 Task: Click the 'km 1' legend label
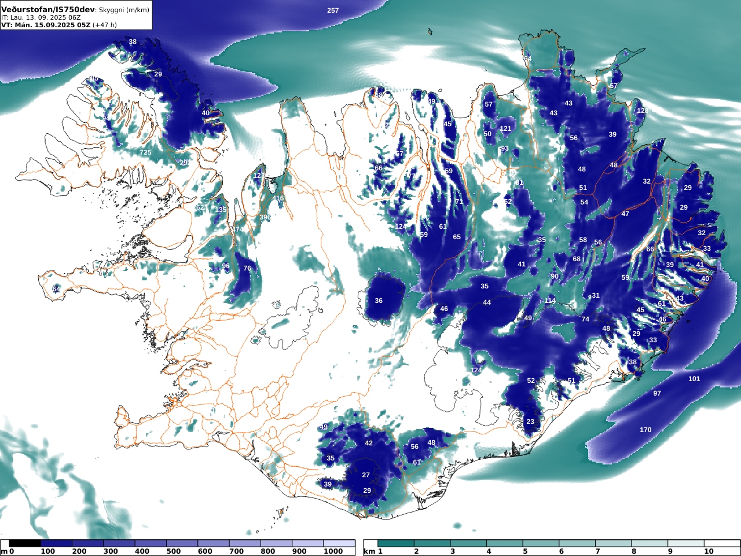pyautogui.click(x=373, y=551)
